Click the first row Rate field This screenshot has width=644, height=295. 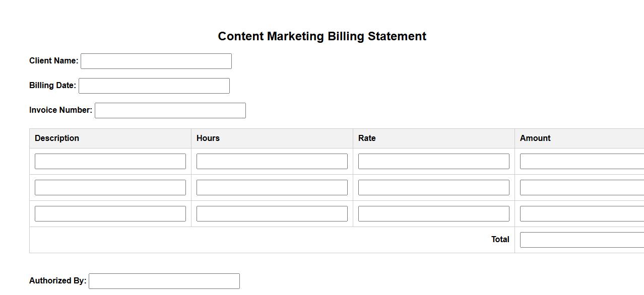pos(434,161)
